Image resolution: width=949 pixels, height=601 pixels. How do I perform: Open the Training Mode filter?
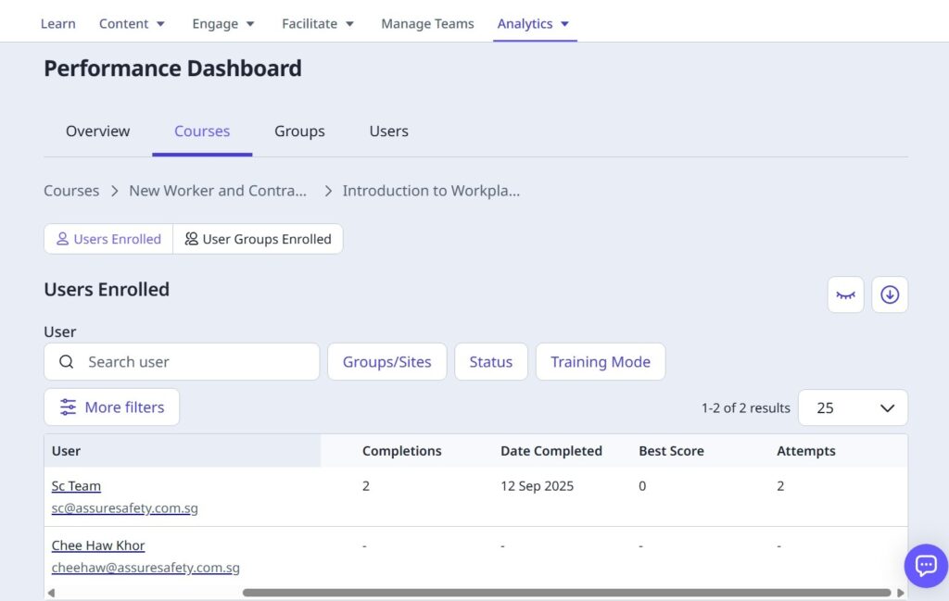tap(600, 362)
